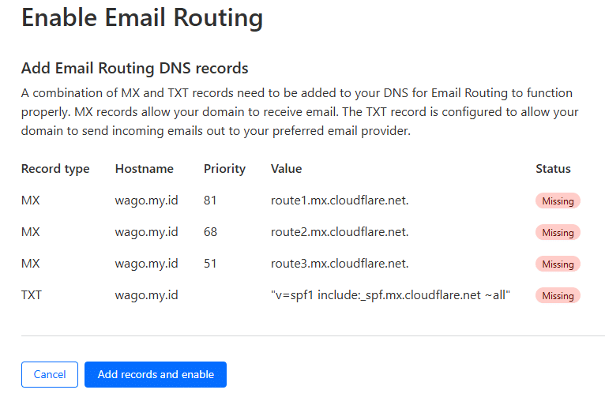The height and width of the screenshot is (401, 605).
Task: Click the v=spf1 TXT record value
Action: 391,295
